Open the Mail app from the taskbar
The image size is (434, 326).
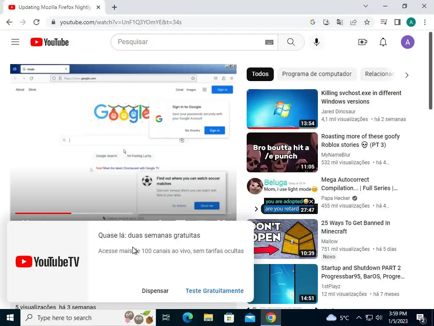point(250,318)
